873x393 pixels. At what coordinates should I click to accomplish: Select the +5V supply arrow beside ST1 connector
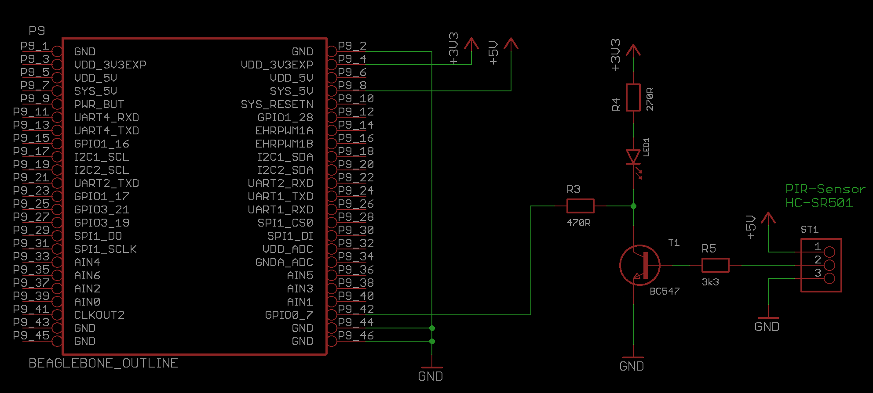768,219
